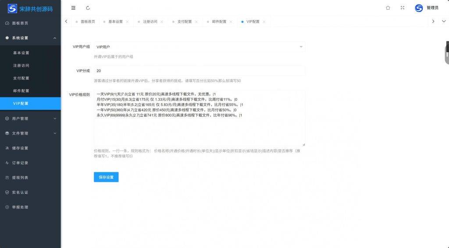The height and width of the screenshot is (248, 449).
Task: Open 面板首页 in the sidebar
Action: [x=30, y=23]
